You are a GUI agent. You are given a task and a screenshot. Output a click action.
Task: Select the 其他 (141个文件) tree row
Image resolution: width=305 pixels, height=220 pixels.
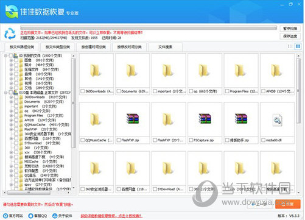pyautogui.click(x=39, y=79)
